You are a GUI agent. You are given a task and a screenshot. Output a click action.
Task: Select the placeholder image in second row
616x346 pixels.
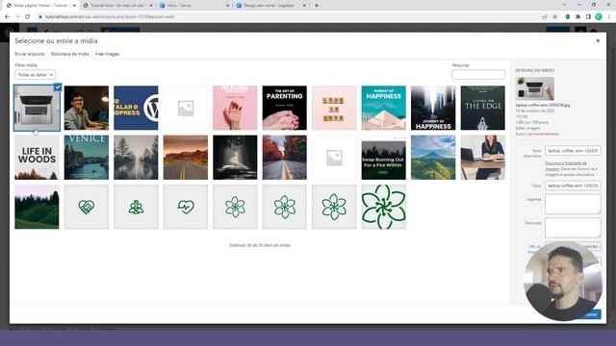coord(334,158)
